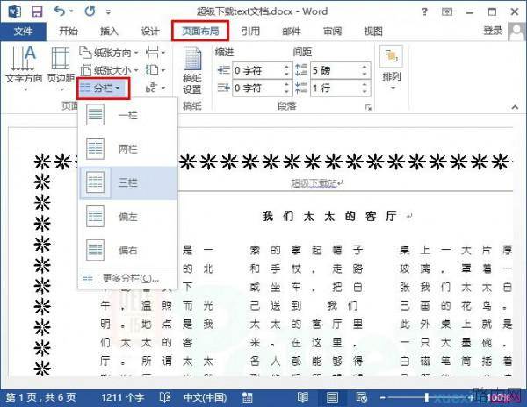Click the title 我们太太的客厅
527x407 pixels.
coord(329,217)
